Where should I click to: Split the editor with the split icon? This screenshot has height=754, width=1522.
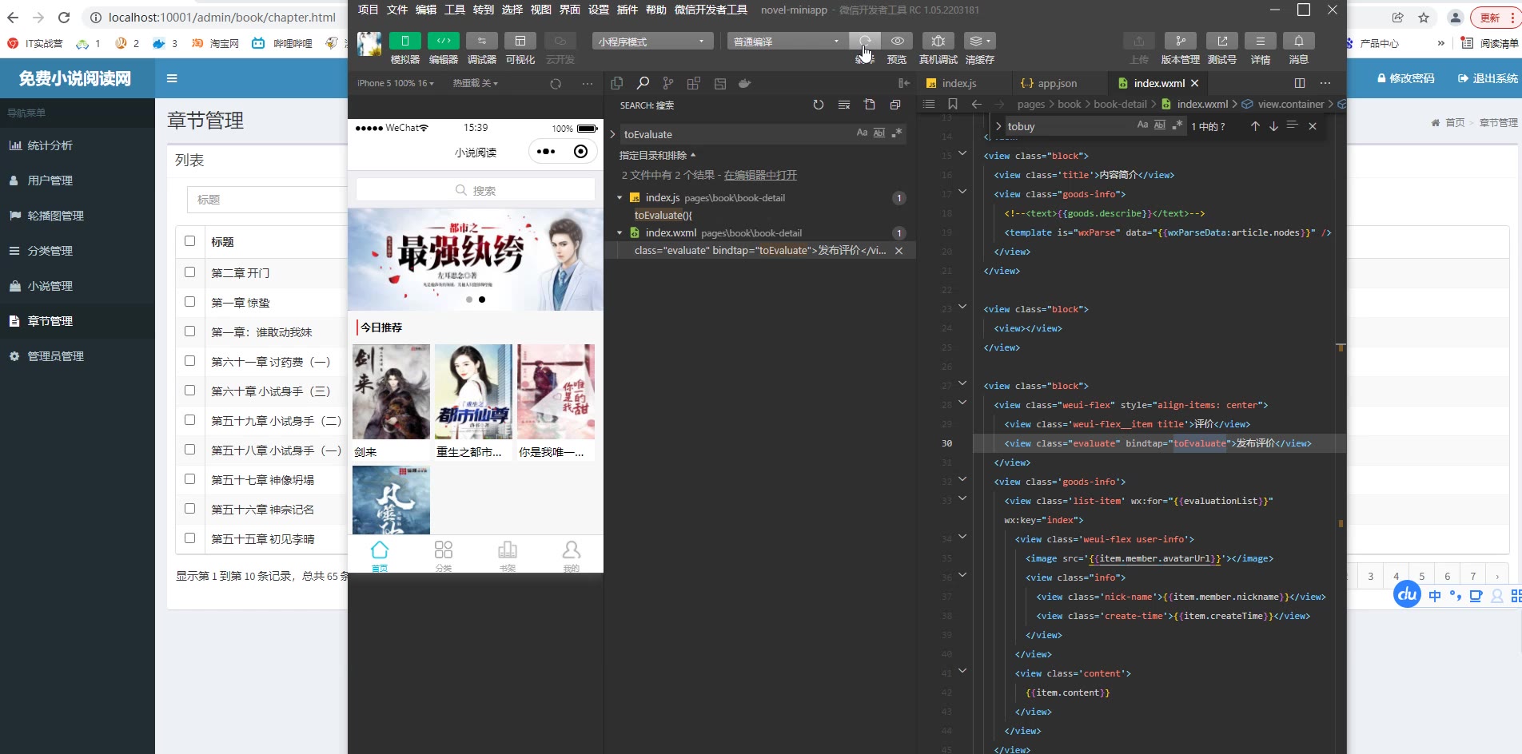pyautogui.click(x=1299, y=83)
